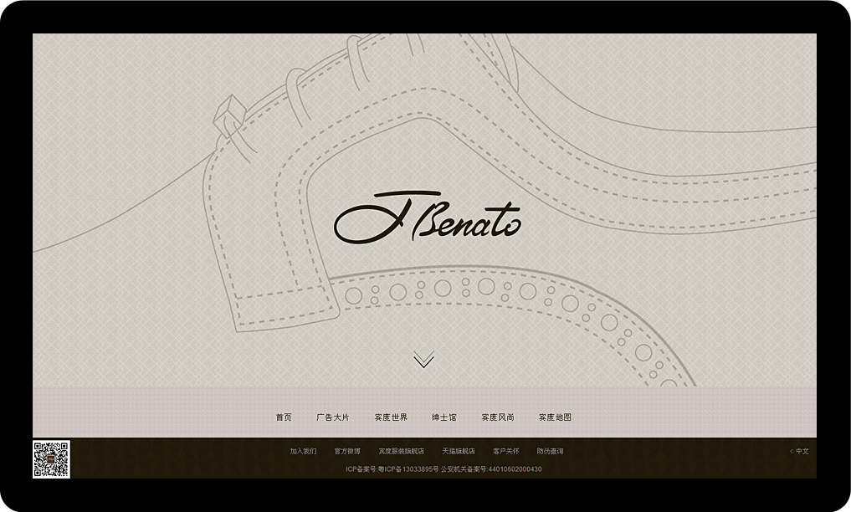Screen dimensions: 851x512
Task: Navigate to 宾度风尚
Action: 498,417
